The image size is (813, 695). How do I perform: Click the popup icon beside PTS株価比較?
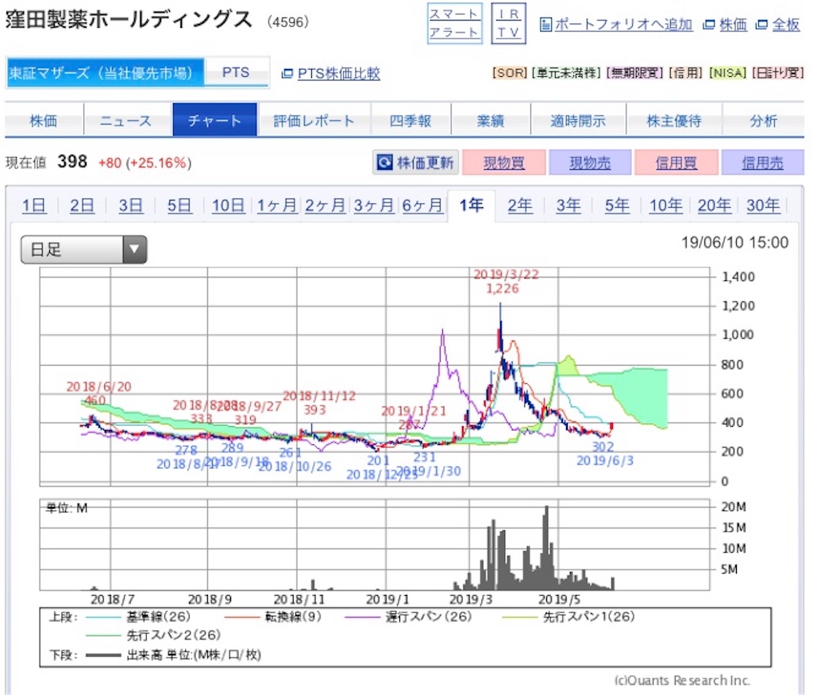click(x=287, y=74)
